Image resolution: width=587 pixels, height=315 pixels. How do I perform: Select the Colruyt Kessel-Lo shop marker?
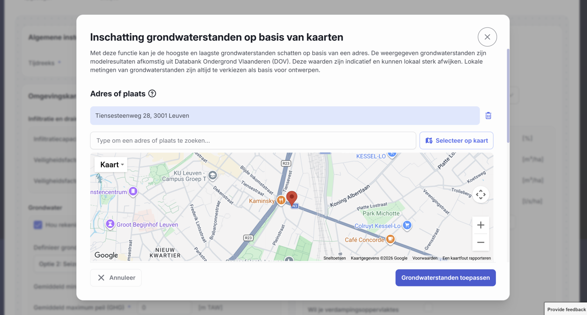(407, 225)
